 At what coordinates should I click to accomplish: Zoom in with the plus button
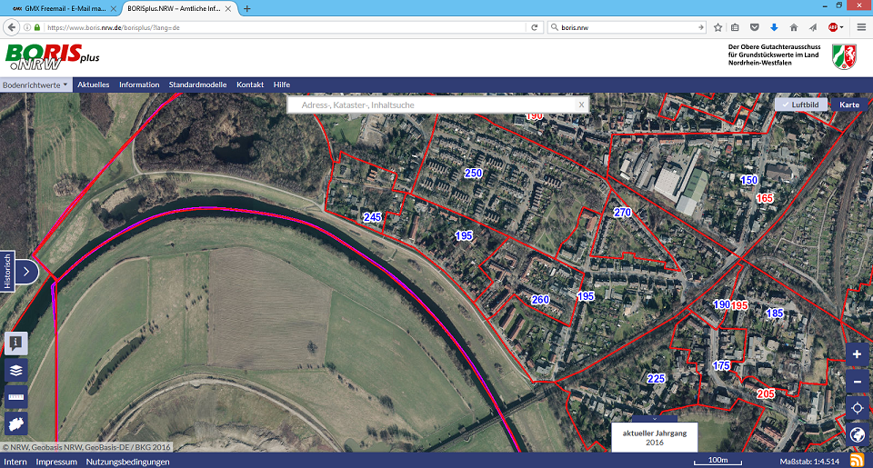[857, 354]
